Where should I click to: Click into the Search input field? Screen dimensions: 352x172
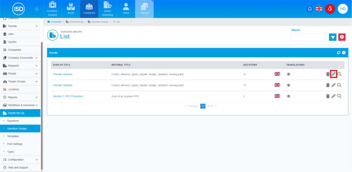[309, 37]
